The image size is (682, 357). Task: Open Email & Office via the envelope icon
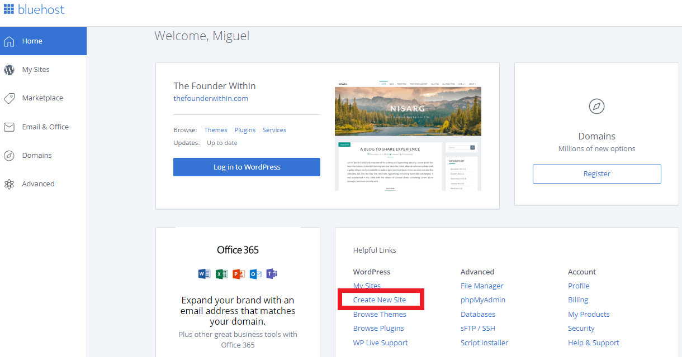pos(10,127)
